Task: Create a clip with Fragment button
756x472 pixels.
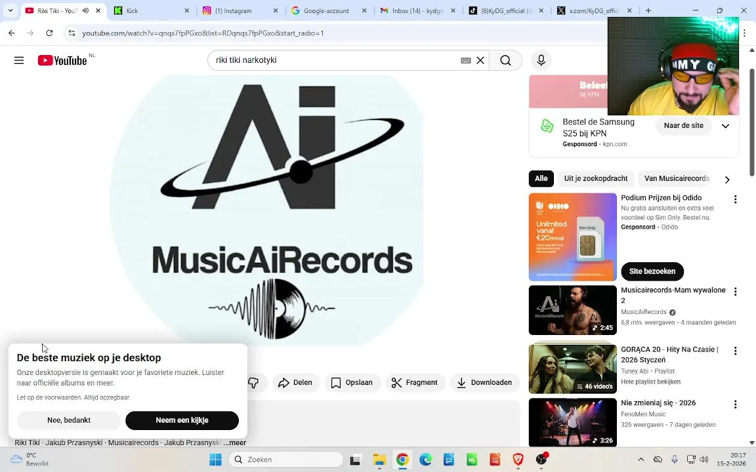Action: 415,382
